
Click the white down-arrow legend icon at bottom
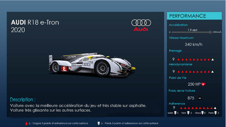point(99,124)
